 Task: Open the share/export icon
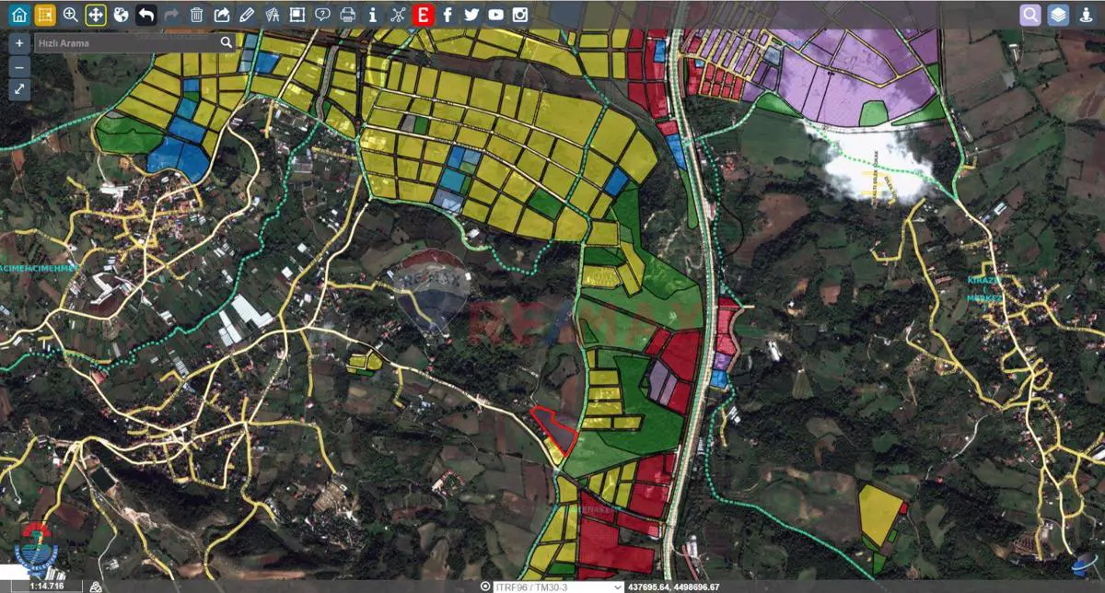coord(222,15)
